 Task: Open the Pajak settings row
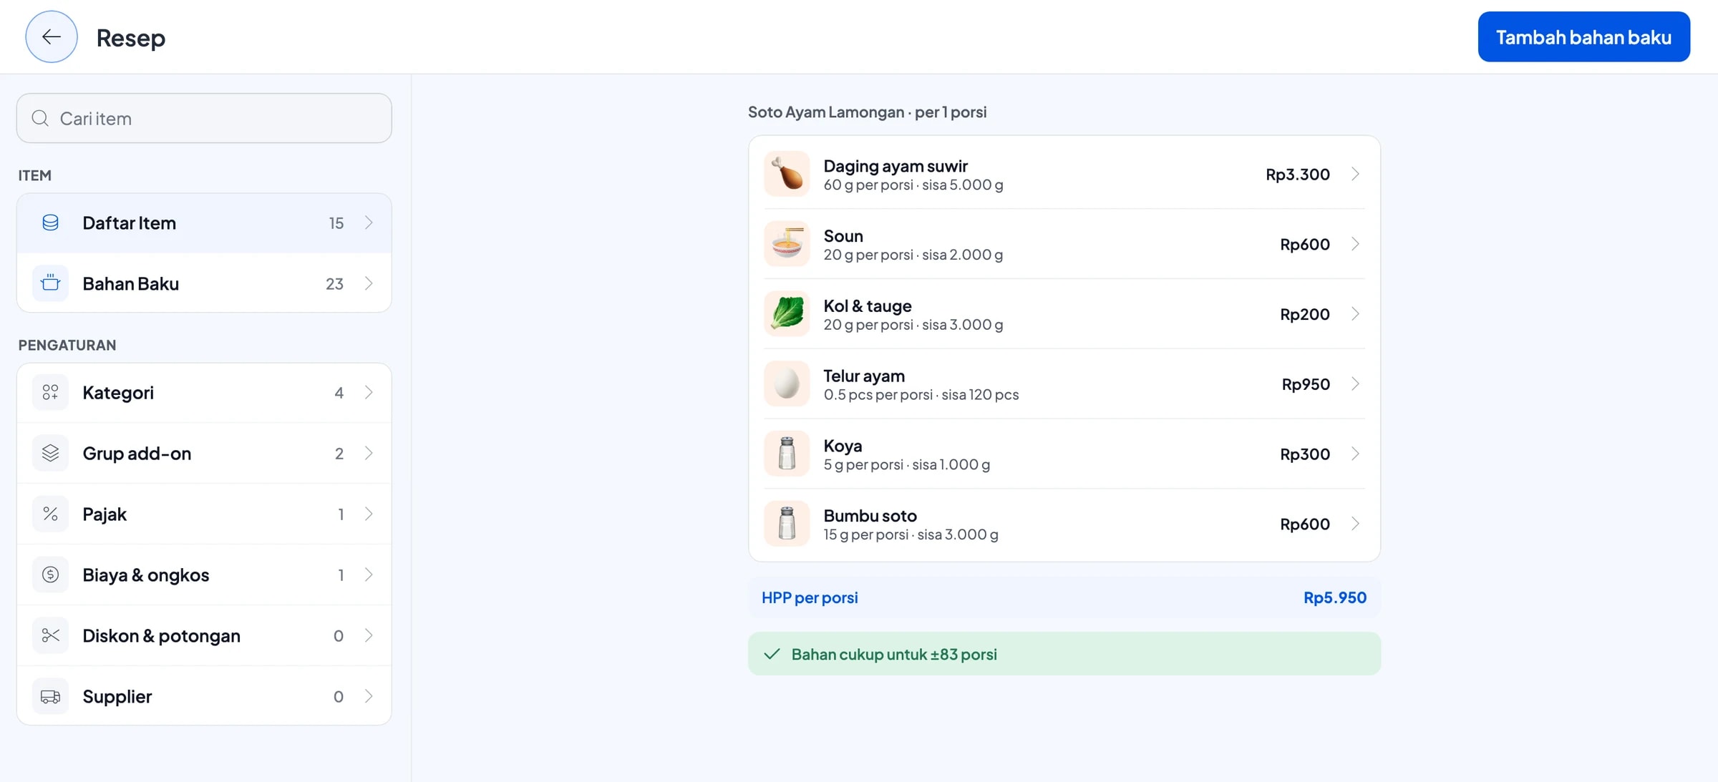(204, 514)
